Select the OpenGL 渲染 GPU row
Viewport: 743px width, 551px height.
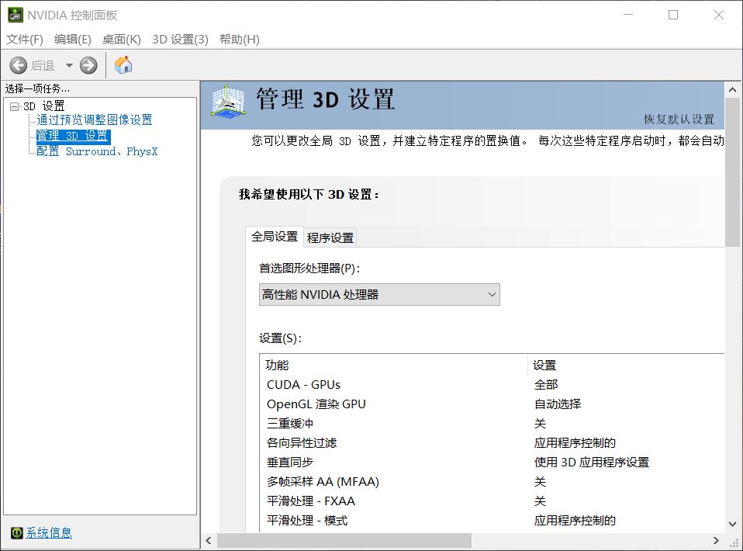click(492, 404)
